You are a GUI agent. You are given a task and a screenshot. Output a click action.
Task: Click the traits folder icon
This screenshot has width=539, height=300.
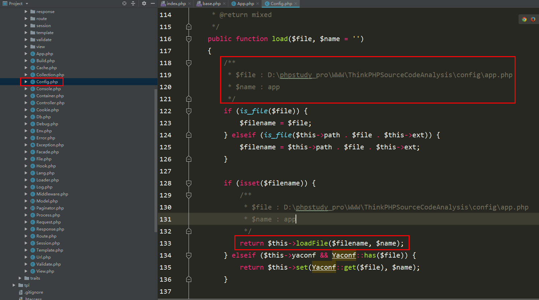click(x=27, y=278)
